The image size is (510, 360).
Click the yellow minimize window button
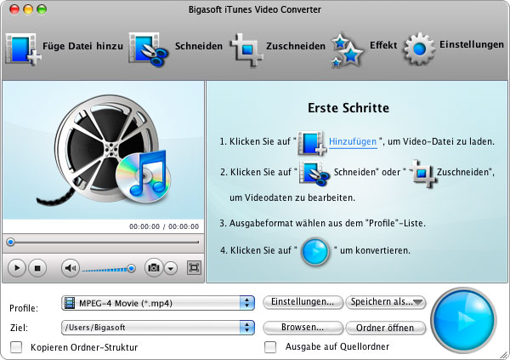pos(28,9)
